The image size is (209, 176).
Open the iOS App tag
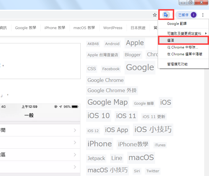pyautogui.click(x=117, y=130)
